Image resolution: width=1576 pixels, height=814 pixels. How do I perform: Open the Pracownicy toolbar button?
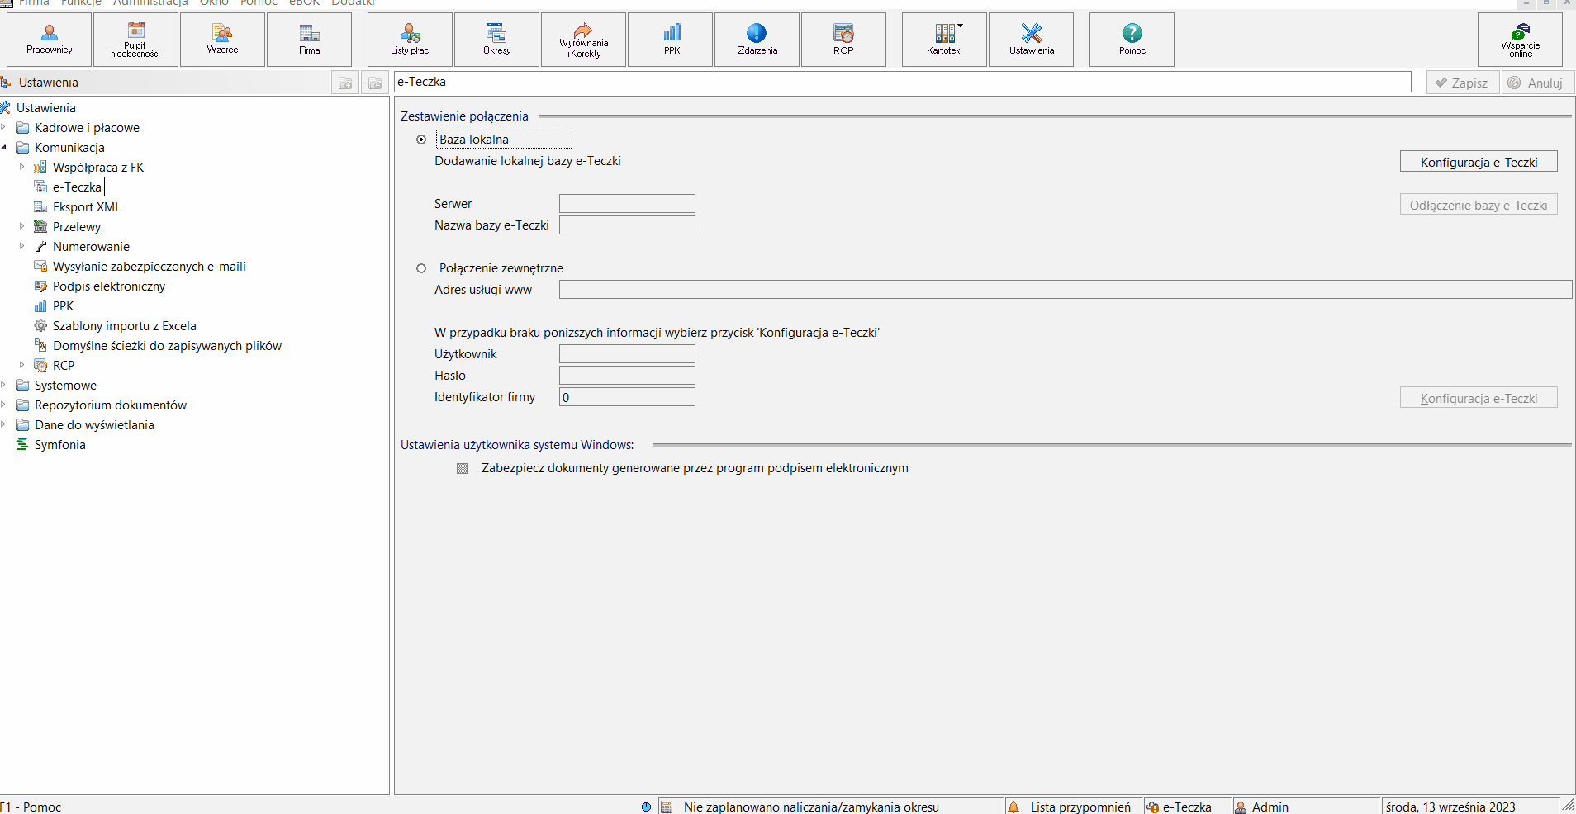(50, 40)
